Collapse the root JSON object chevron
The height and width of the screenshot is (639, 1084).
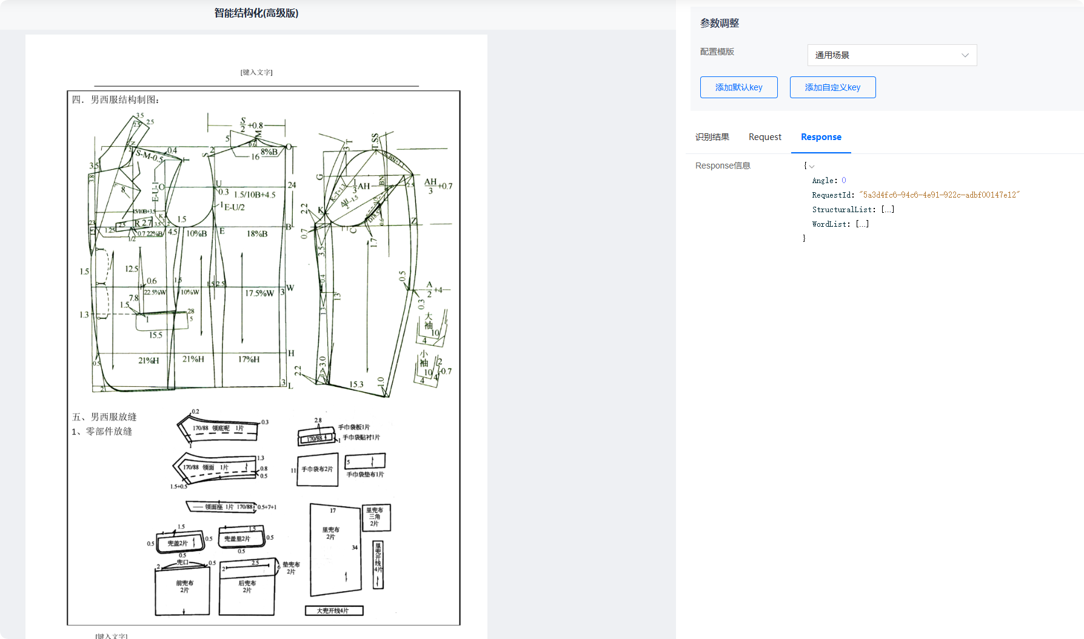click(x=812, y=166)
